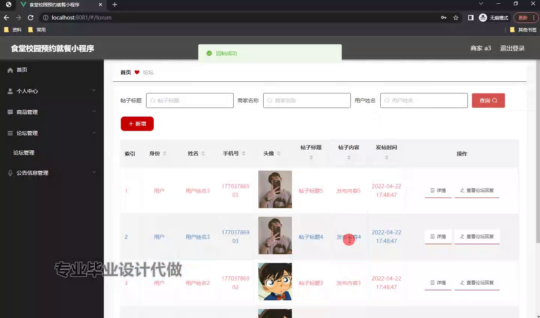Toggle browser side panel icon
Viewport: 540px width, 318px height.
(471, 18)
